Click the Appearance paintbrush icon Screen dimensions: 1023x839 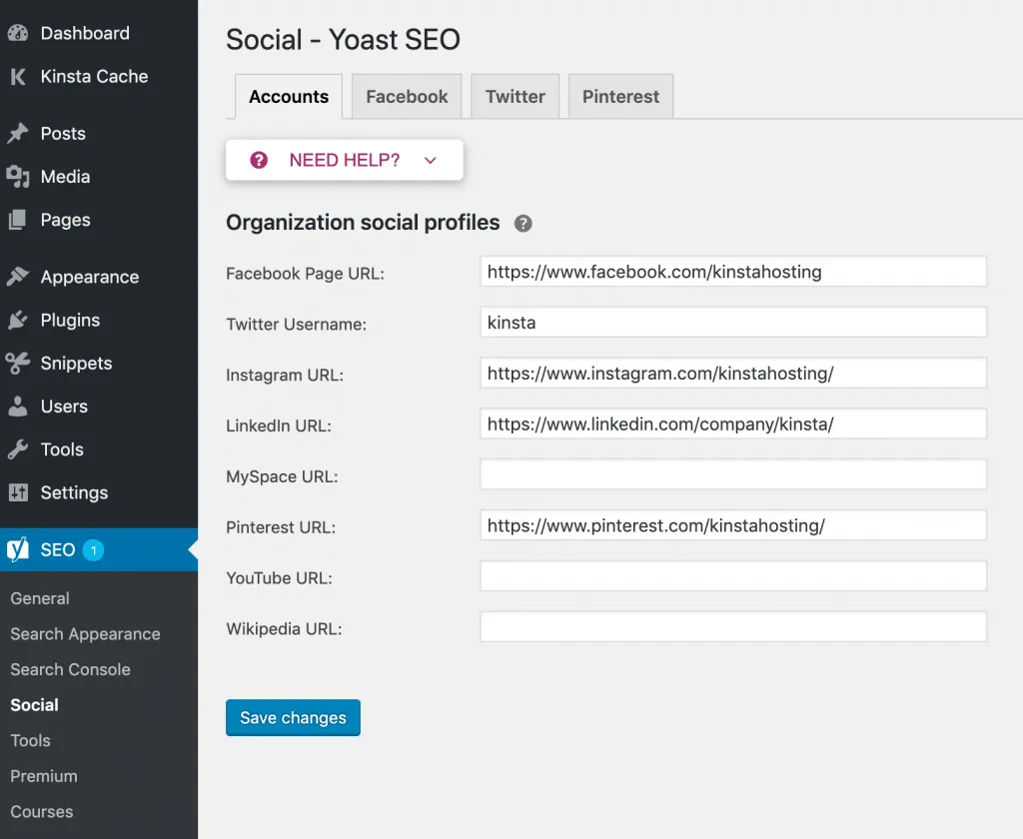pos(21,277)
